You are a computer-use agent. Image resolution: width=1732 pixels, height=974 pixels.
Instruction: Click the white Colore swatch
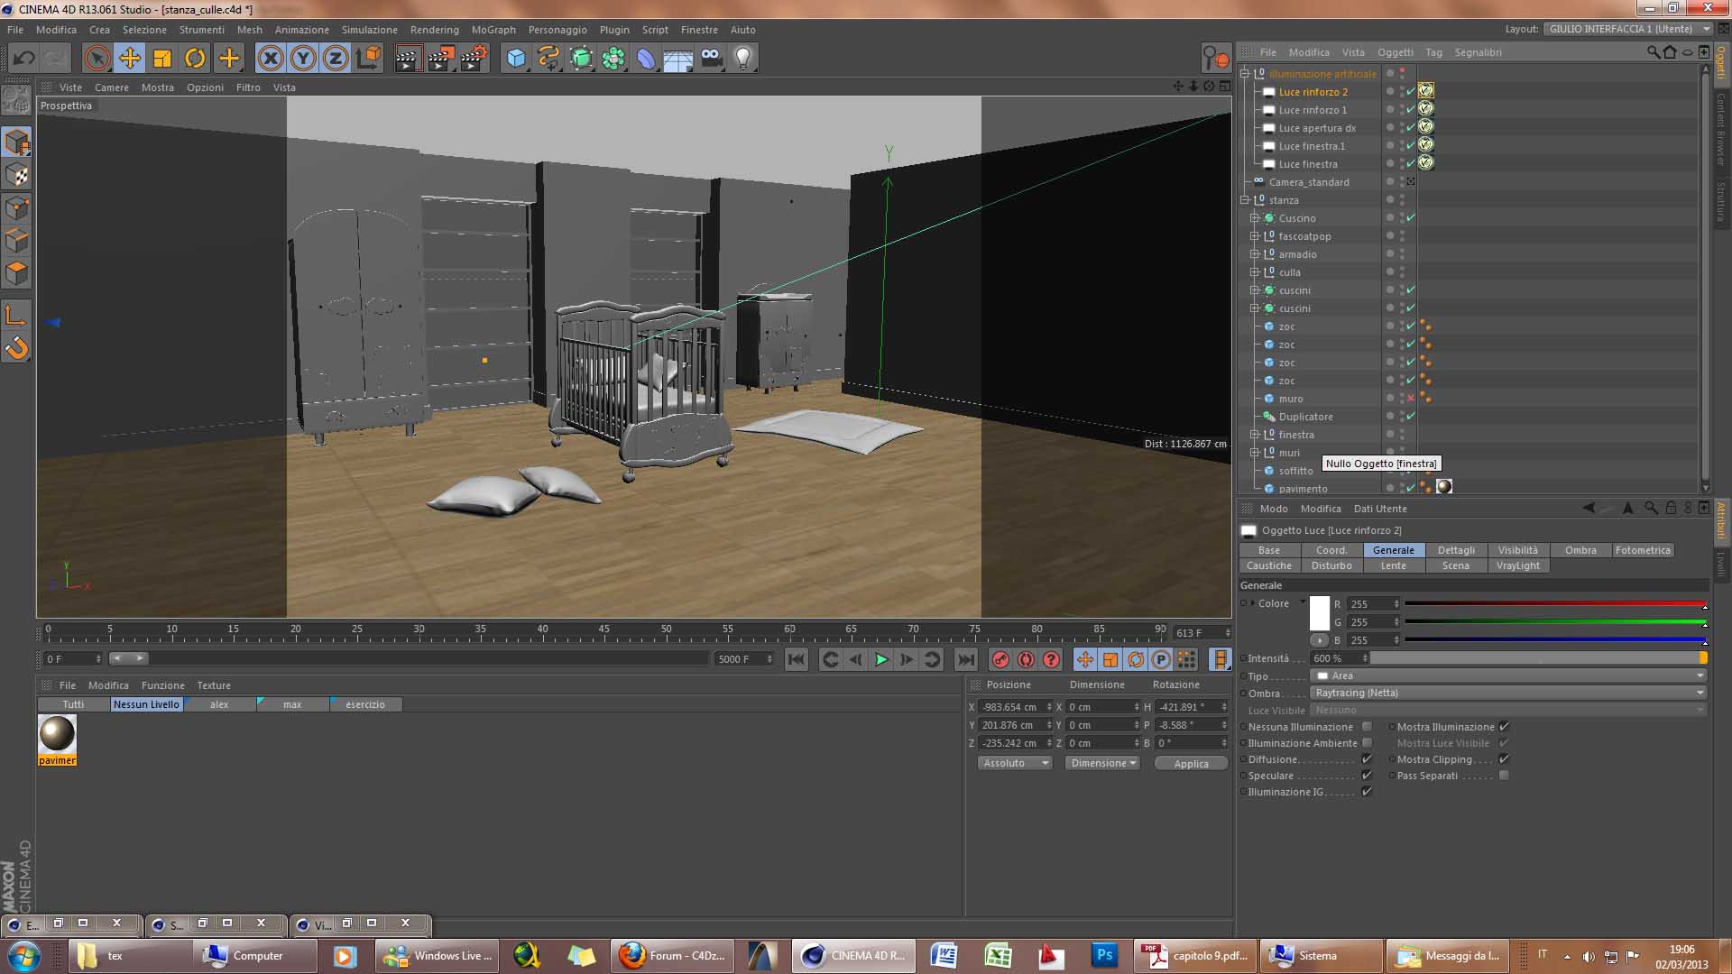[x=1319, y=613]
